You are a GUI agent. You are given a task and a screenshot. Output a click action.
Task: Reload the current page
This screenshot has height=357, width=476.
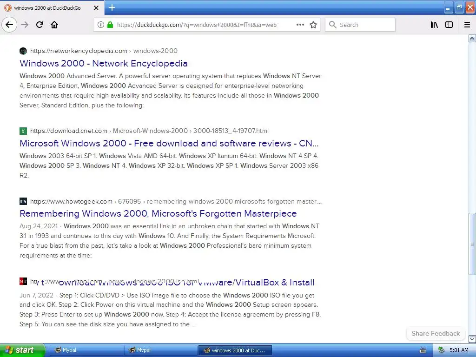pos(40,25)
